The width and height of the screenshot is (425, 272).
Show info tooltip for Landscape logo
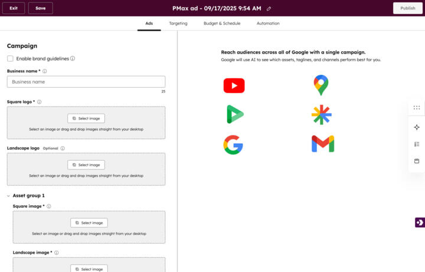point(63,148)
